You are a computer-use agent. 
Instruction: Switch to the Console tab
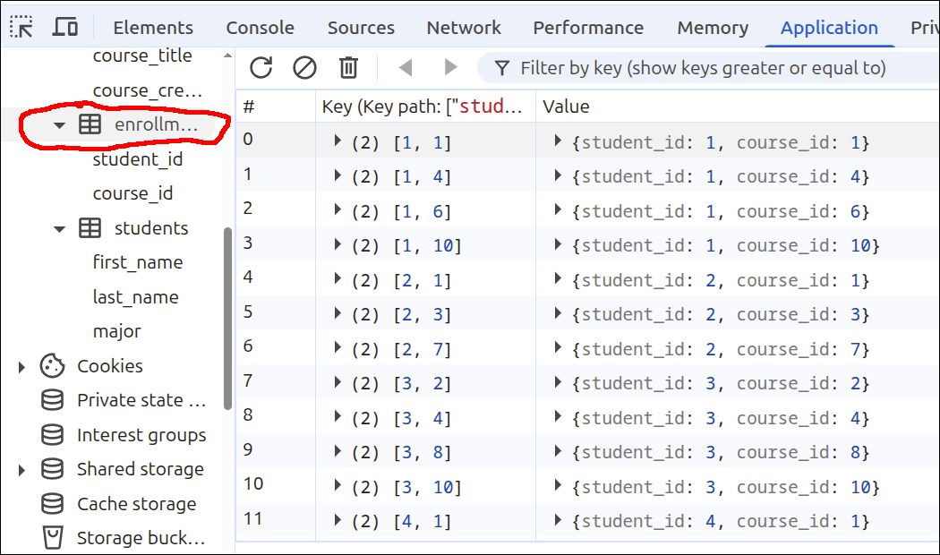pyautogui.click(x=260, y=27)
